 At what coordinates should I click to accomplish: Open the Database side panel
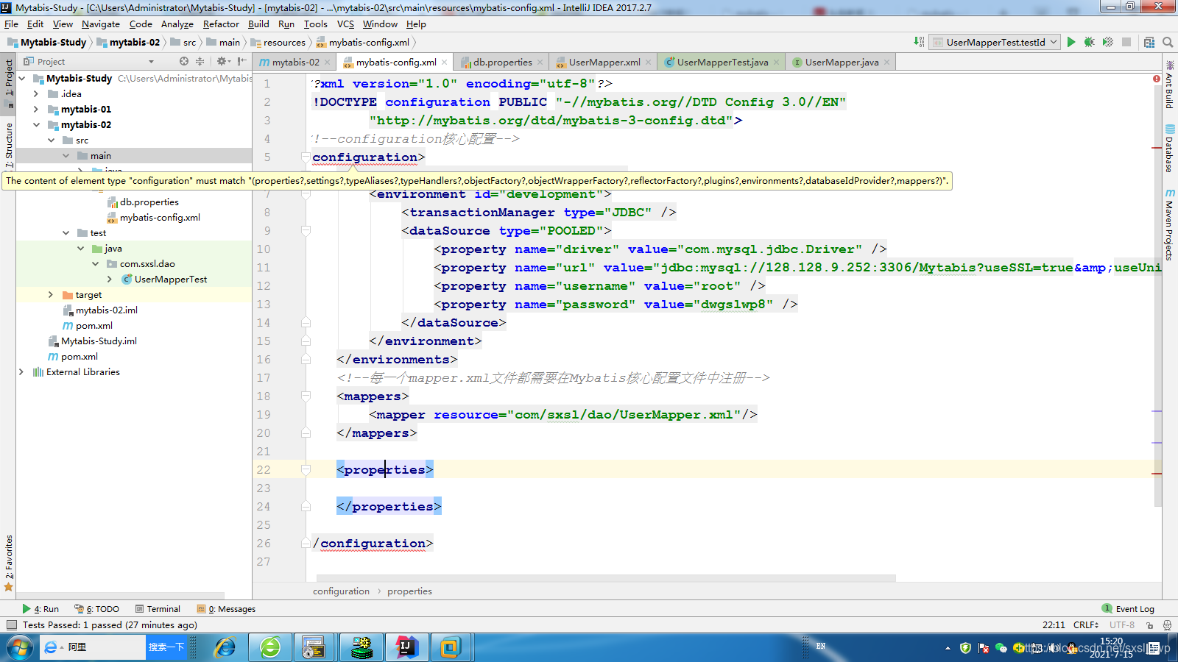coord(1170,149)
